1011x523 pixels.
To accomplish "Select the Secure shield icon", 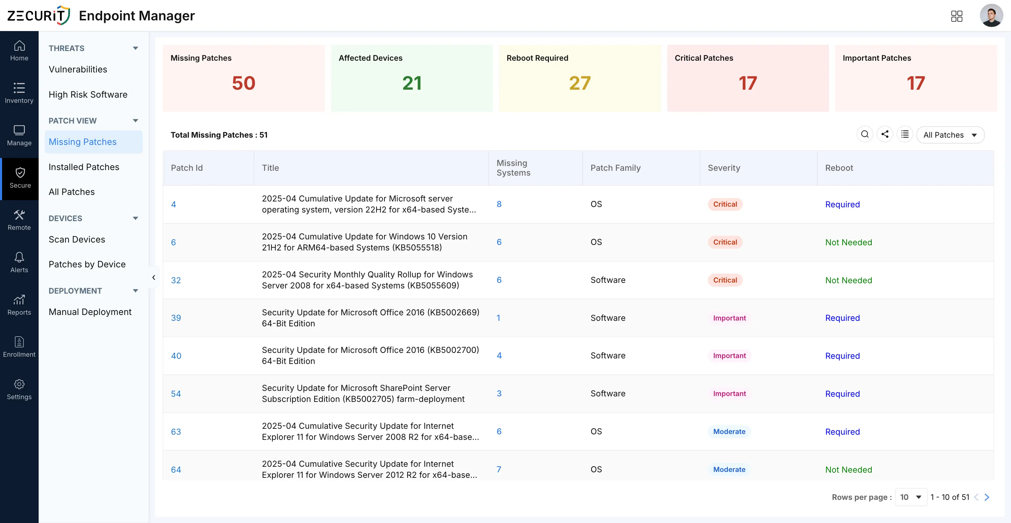I will (20, 173).
